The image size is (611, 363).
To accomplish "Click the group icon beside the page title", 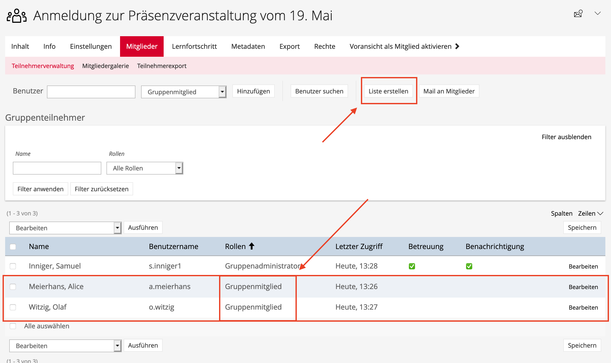I will [x=16, y=16].
